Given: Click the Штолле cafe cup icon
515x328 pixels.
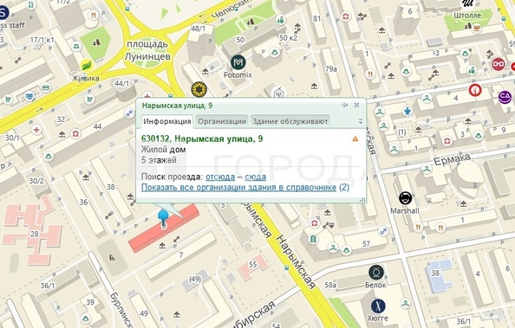Looking at the screenshot, I should click(477, 28).
